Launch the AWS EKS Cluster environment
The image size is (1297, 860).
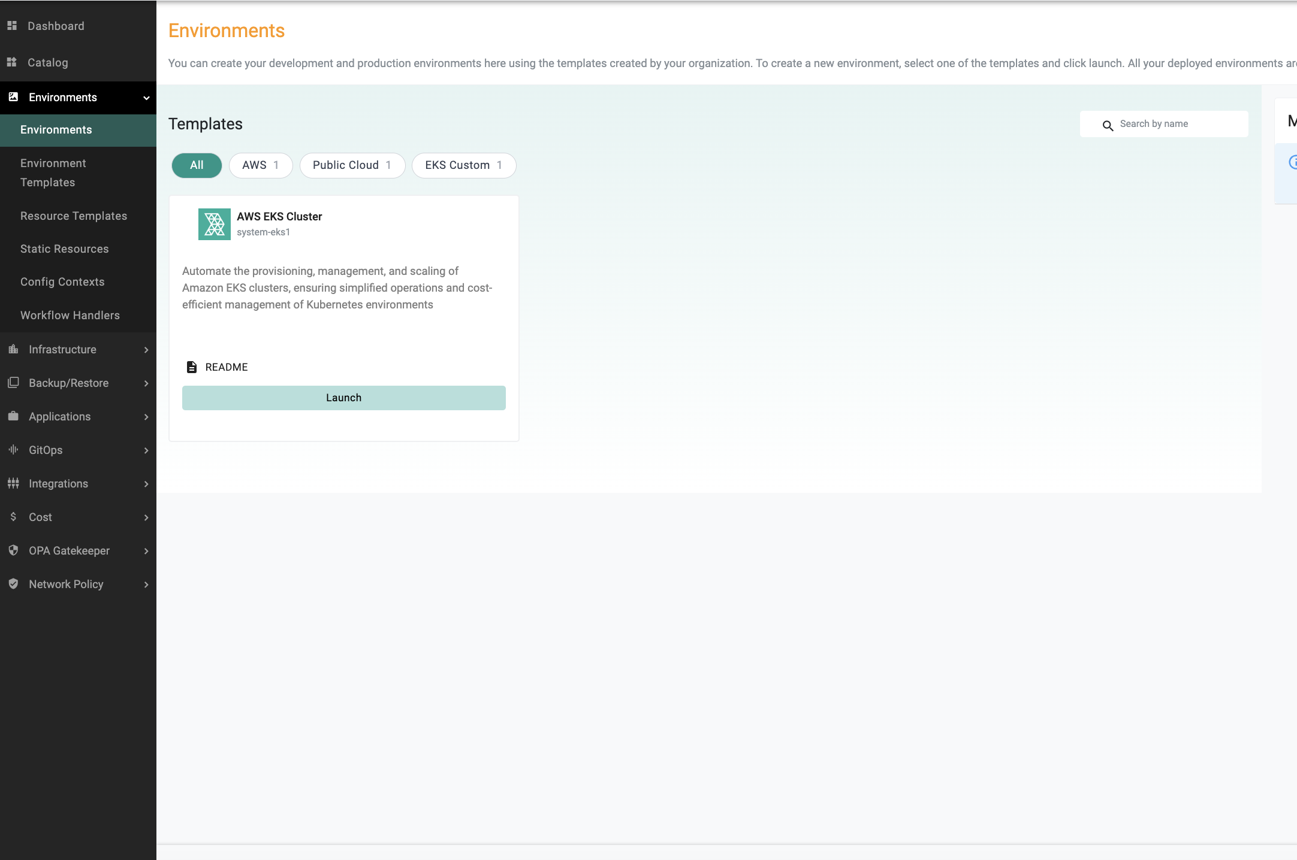[343, 398]
